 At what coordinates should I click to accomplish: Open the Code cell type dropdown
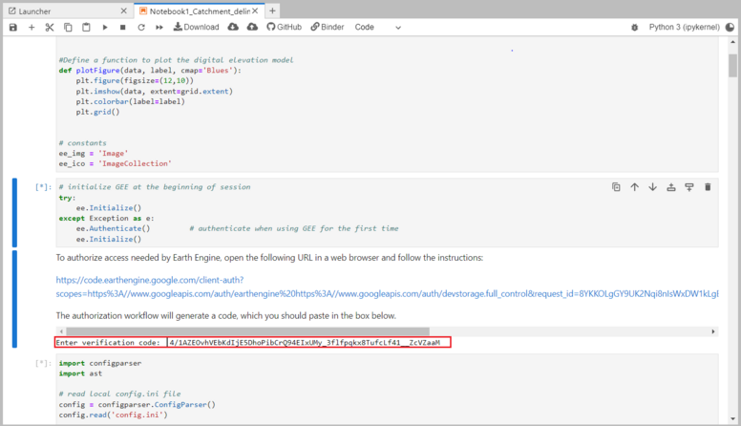pos(377,28)
